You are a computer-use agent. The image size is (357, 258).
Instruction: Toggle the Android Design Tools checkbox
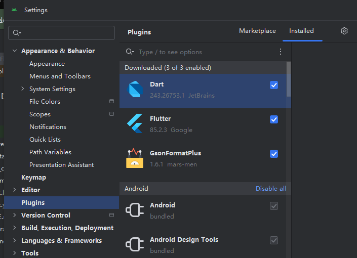[274, 240]
